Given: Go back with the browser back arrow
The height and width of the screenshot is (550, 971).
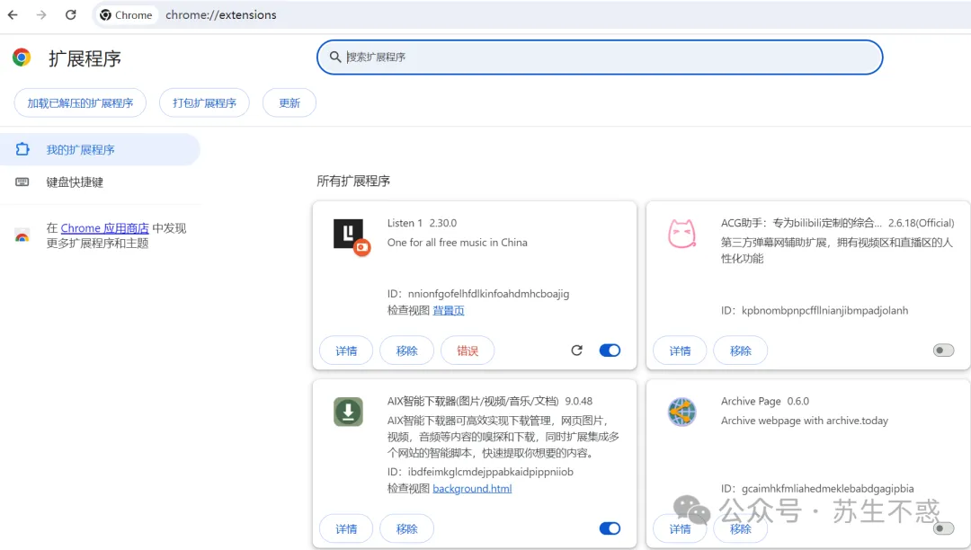Looking at the screenshot, I should click(x=13, y=15).
